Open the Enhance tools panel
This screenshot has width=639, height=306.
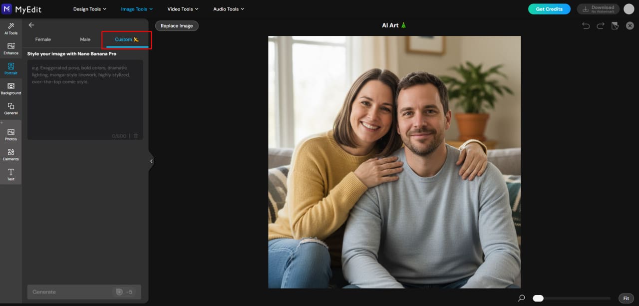(10, 48)
